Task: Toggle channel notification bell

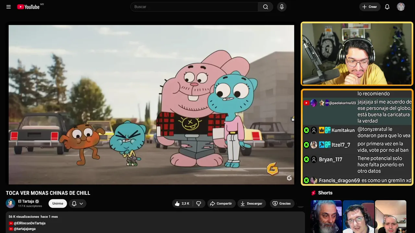Action: 74,204
